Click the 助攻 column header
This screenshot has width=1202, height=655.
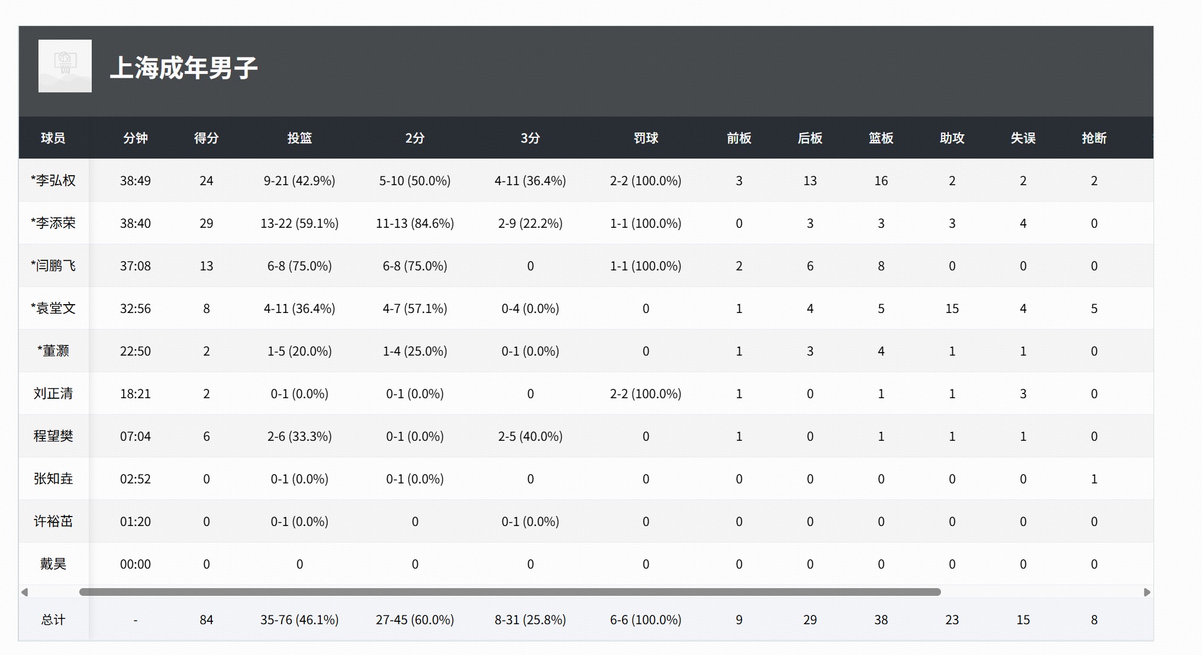coord(952,138)
